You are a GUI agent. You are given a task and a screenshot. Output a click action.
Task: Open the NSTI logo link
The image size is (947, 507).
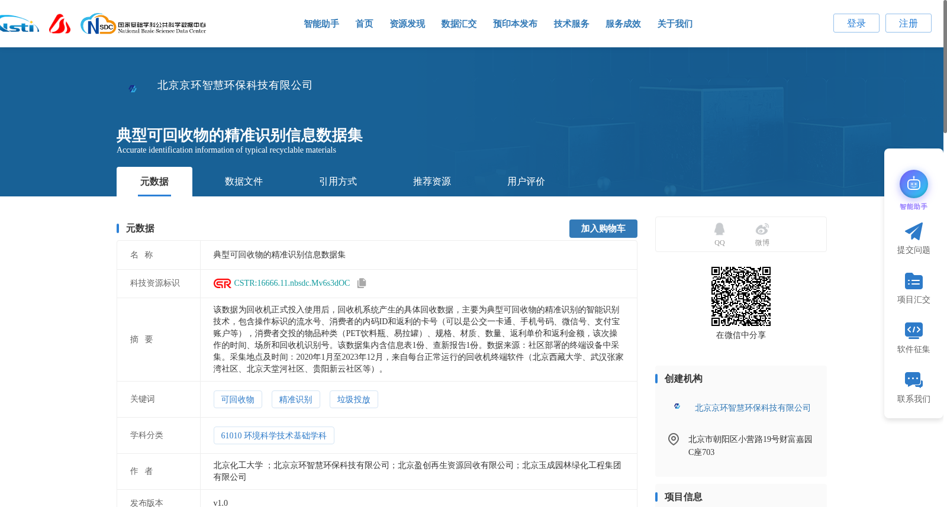point(19,24)
